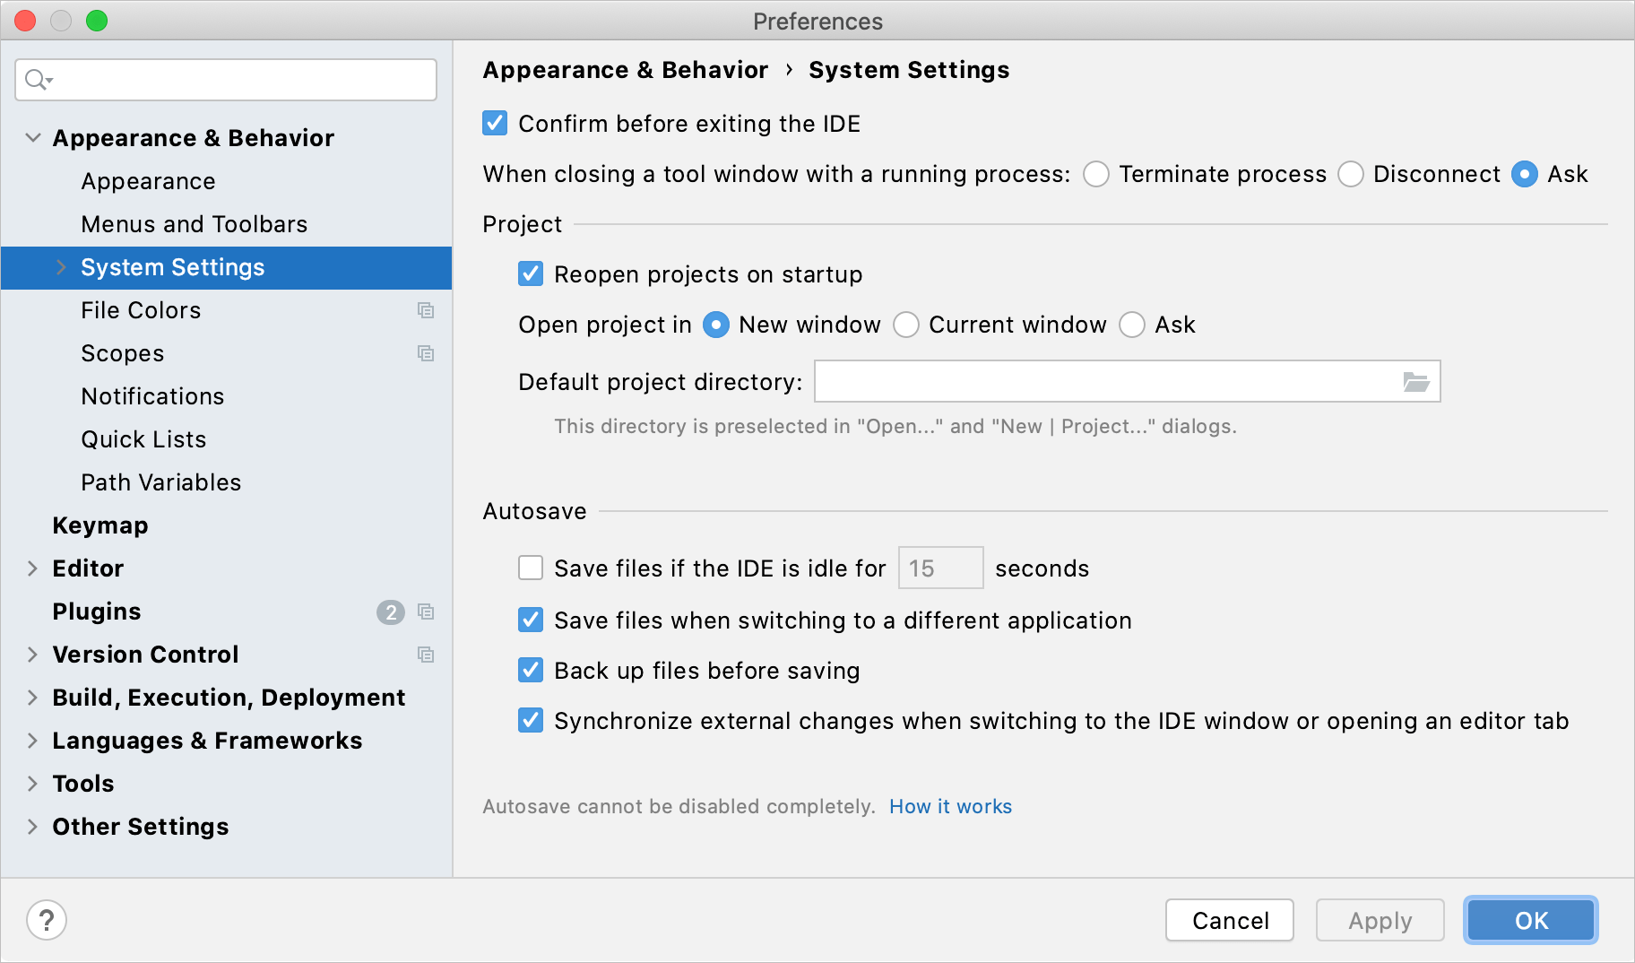This screenshot has width=1635, height=963.
Task: Expand Build, Execution, Deployment section
Action: pos(32,698)
